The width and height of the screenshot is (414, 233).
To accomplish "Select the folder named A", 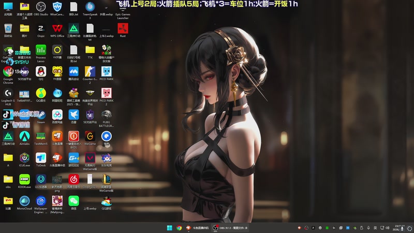I will 8,158.
